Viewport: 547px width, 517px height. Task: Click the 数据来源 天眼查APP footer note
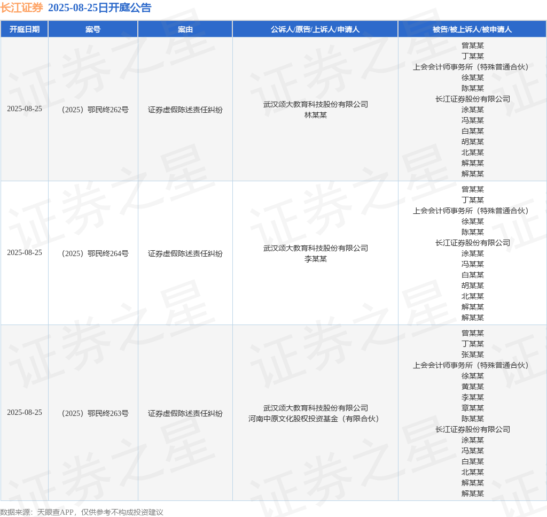point(82,512)
